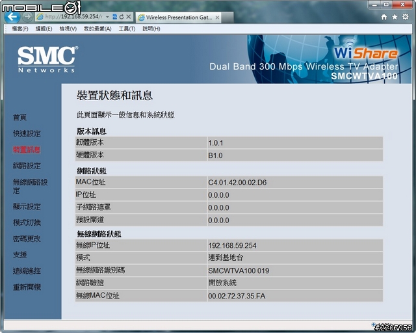
Task: Click the 無線網路識別碼 row label
Action: click(100, 271)
